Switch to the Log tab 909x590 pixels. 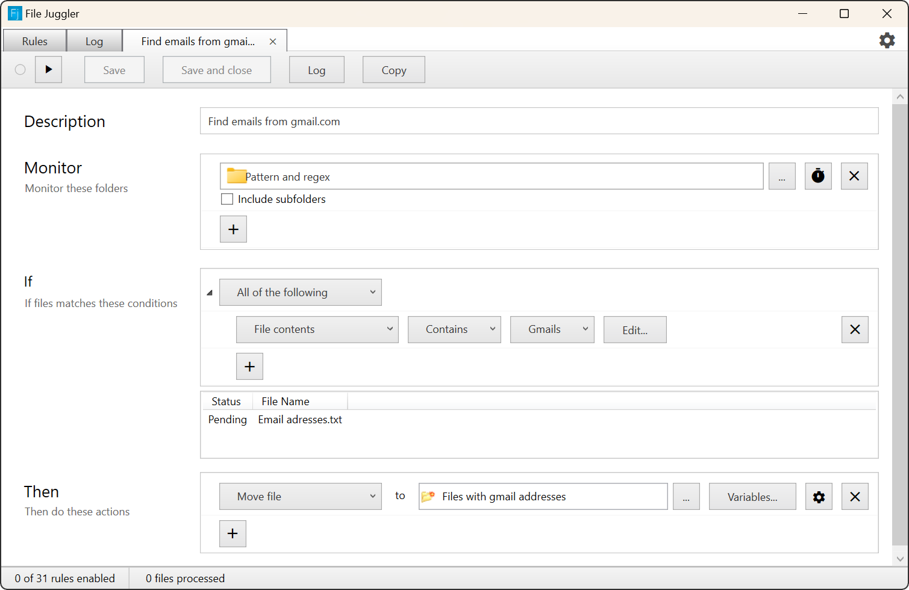pos(94,42)
